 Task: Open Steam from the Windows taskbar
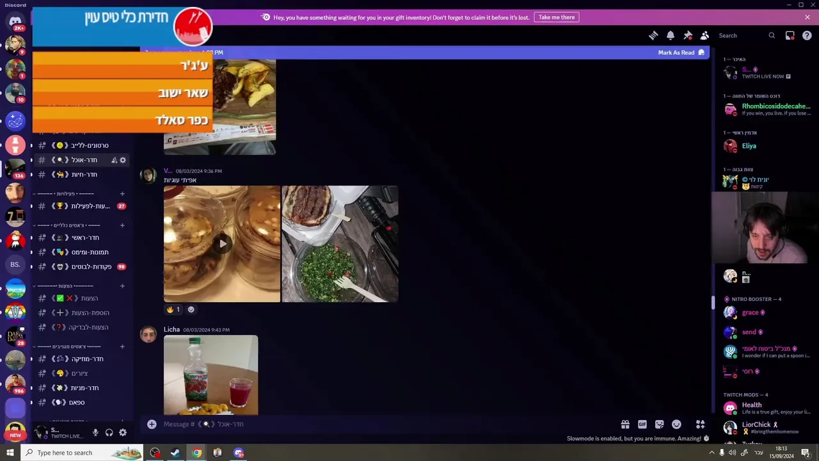(x=175, y=453)
